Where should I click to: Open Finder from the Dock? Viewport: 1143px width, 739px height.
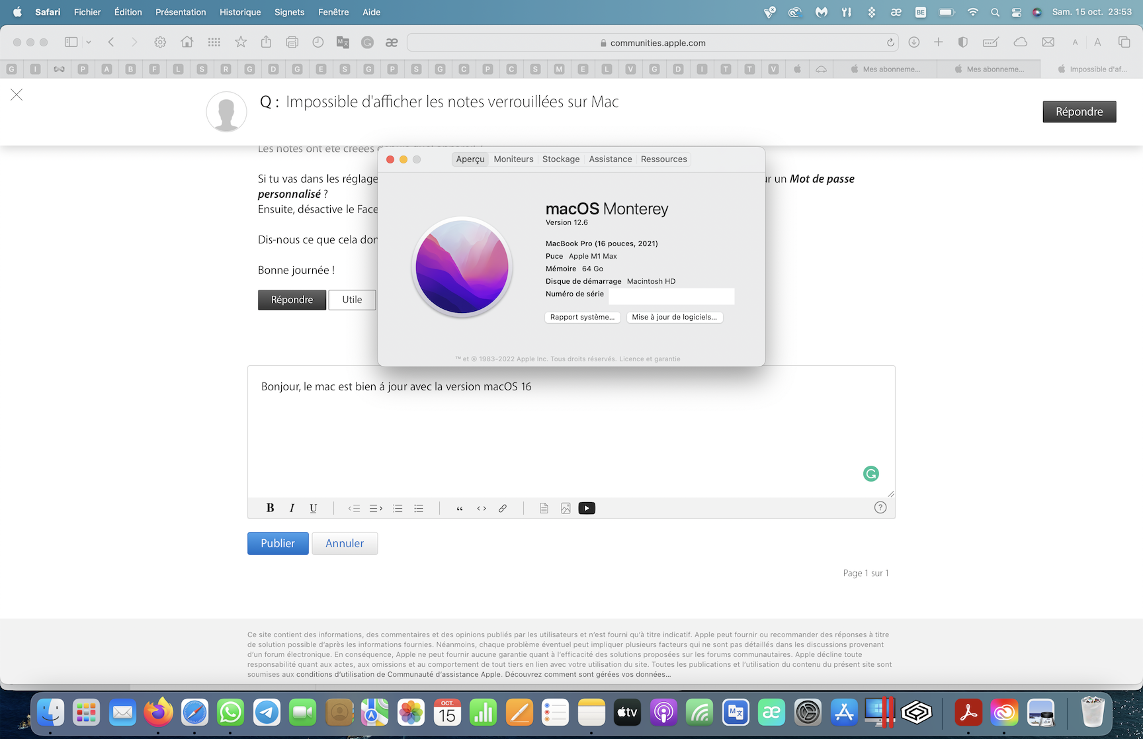50,713
